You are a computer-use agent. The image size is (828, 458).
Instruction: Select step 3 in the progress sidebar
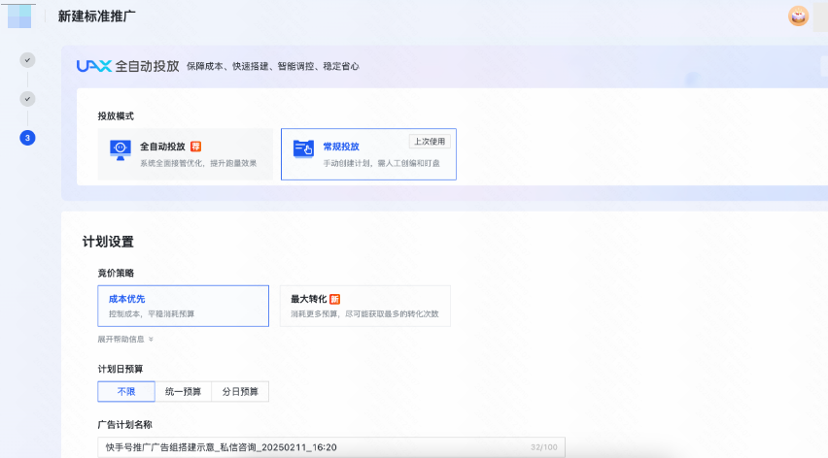[27, 138]
